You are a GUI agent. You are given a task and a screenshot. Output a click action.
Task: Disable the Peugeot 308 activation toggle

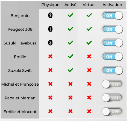(112, 29)
